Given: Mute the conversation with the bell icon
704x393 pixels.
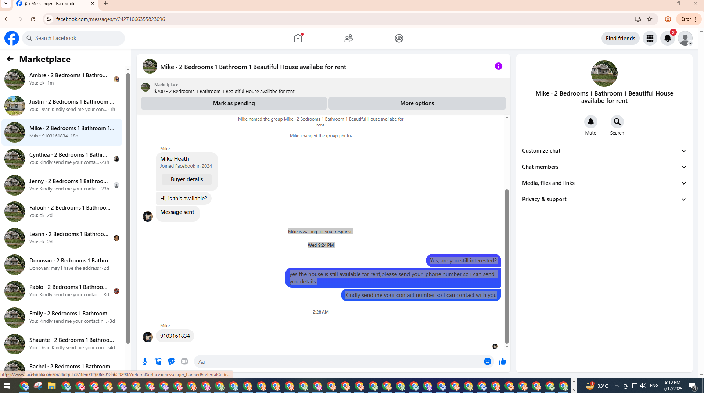Looking at the screenshot, I should [x=590, y=122].
